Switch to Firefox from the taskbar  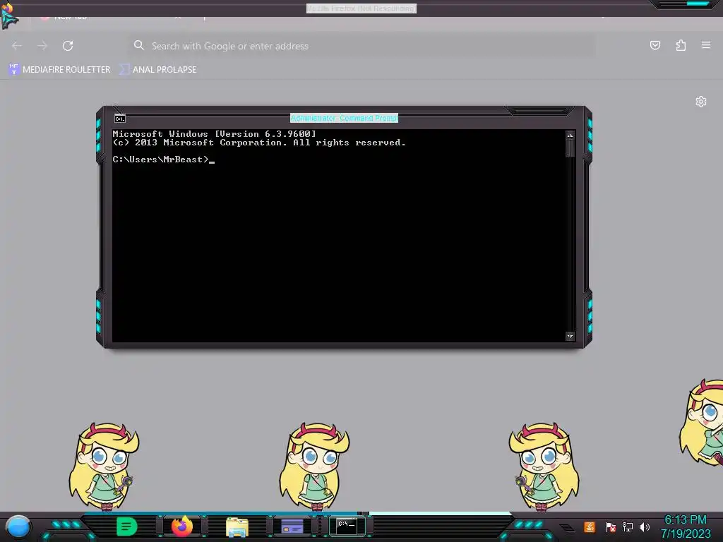click(x=182, y=526)
